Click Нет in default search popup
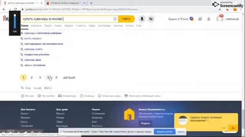This screenshot has height=137, width=245. pyautogui.click(x=224, y=128)
